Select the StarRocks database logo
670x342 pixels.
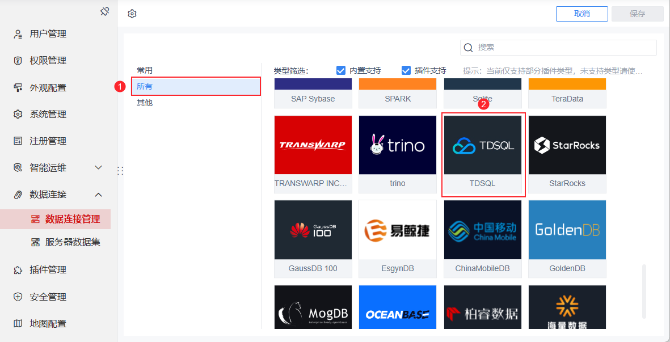[567, 146]
